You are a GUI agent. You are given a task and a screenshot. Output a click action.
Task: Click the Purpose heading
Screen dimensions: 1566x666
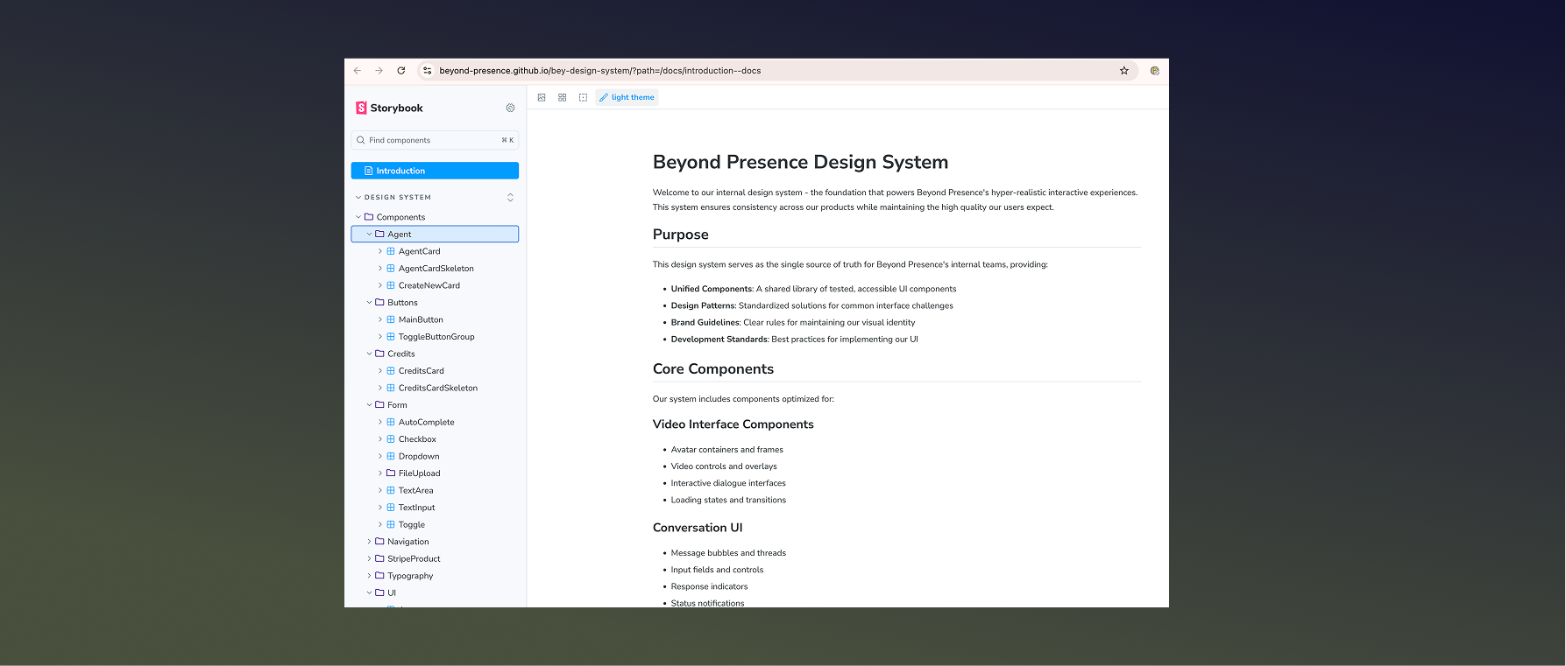click(x=681, y=235)
